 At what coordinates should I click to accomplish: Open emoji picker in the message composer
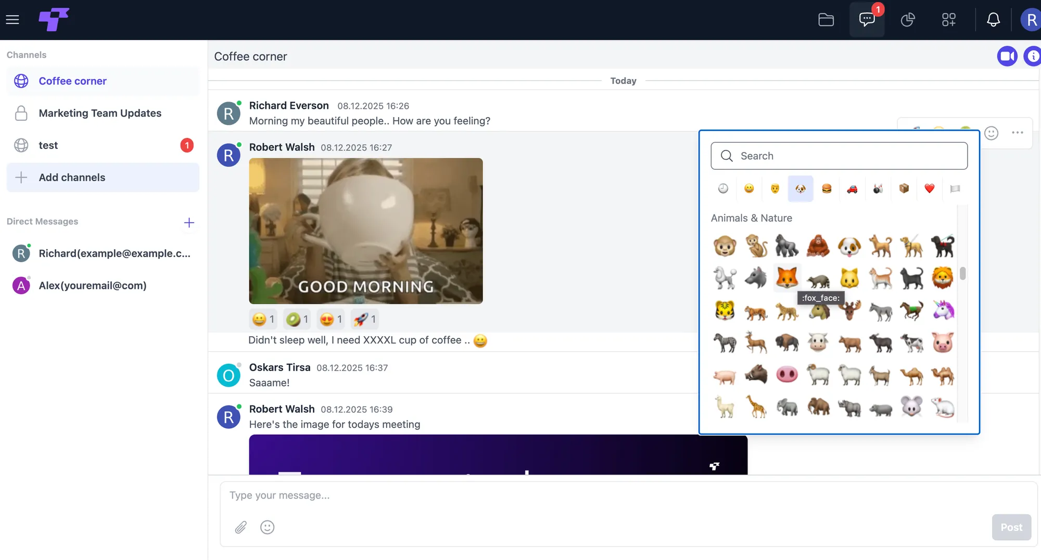pos(267,527)
